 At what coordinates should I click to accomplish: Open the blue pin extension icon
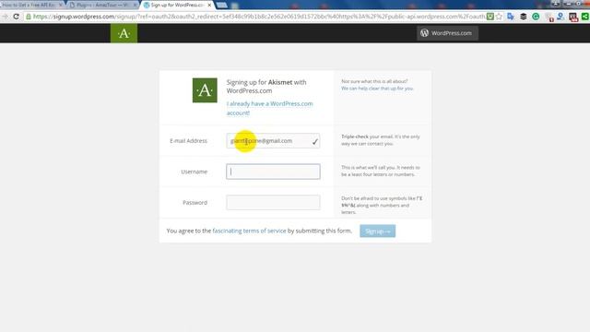coord(560,17)
